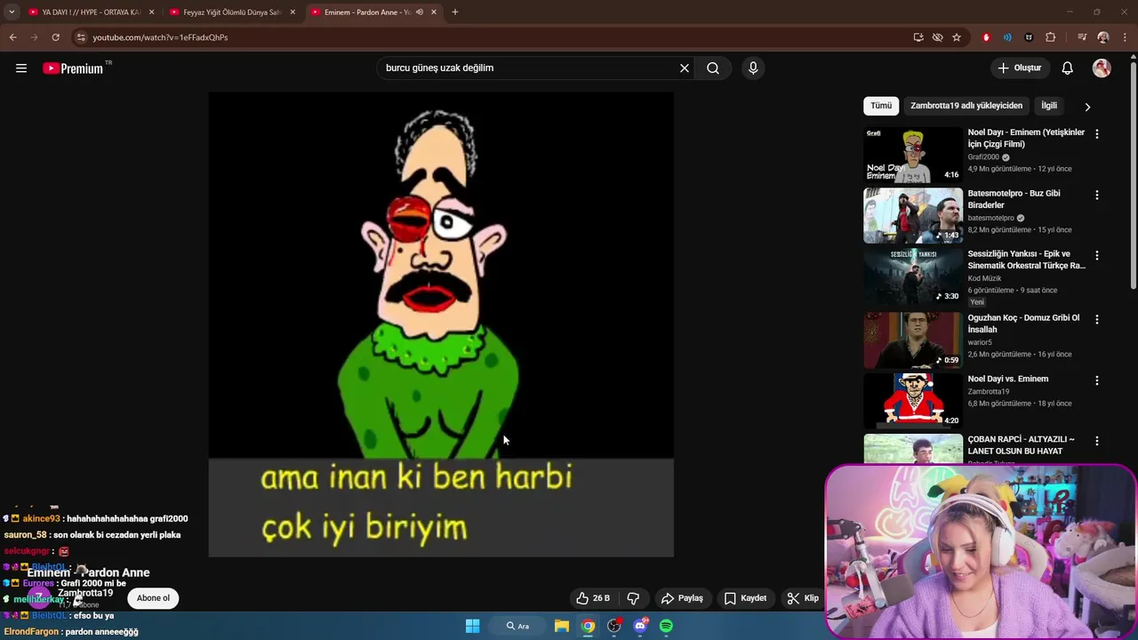Open File Explorer from taskbar

tap(562, 626)
